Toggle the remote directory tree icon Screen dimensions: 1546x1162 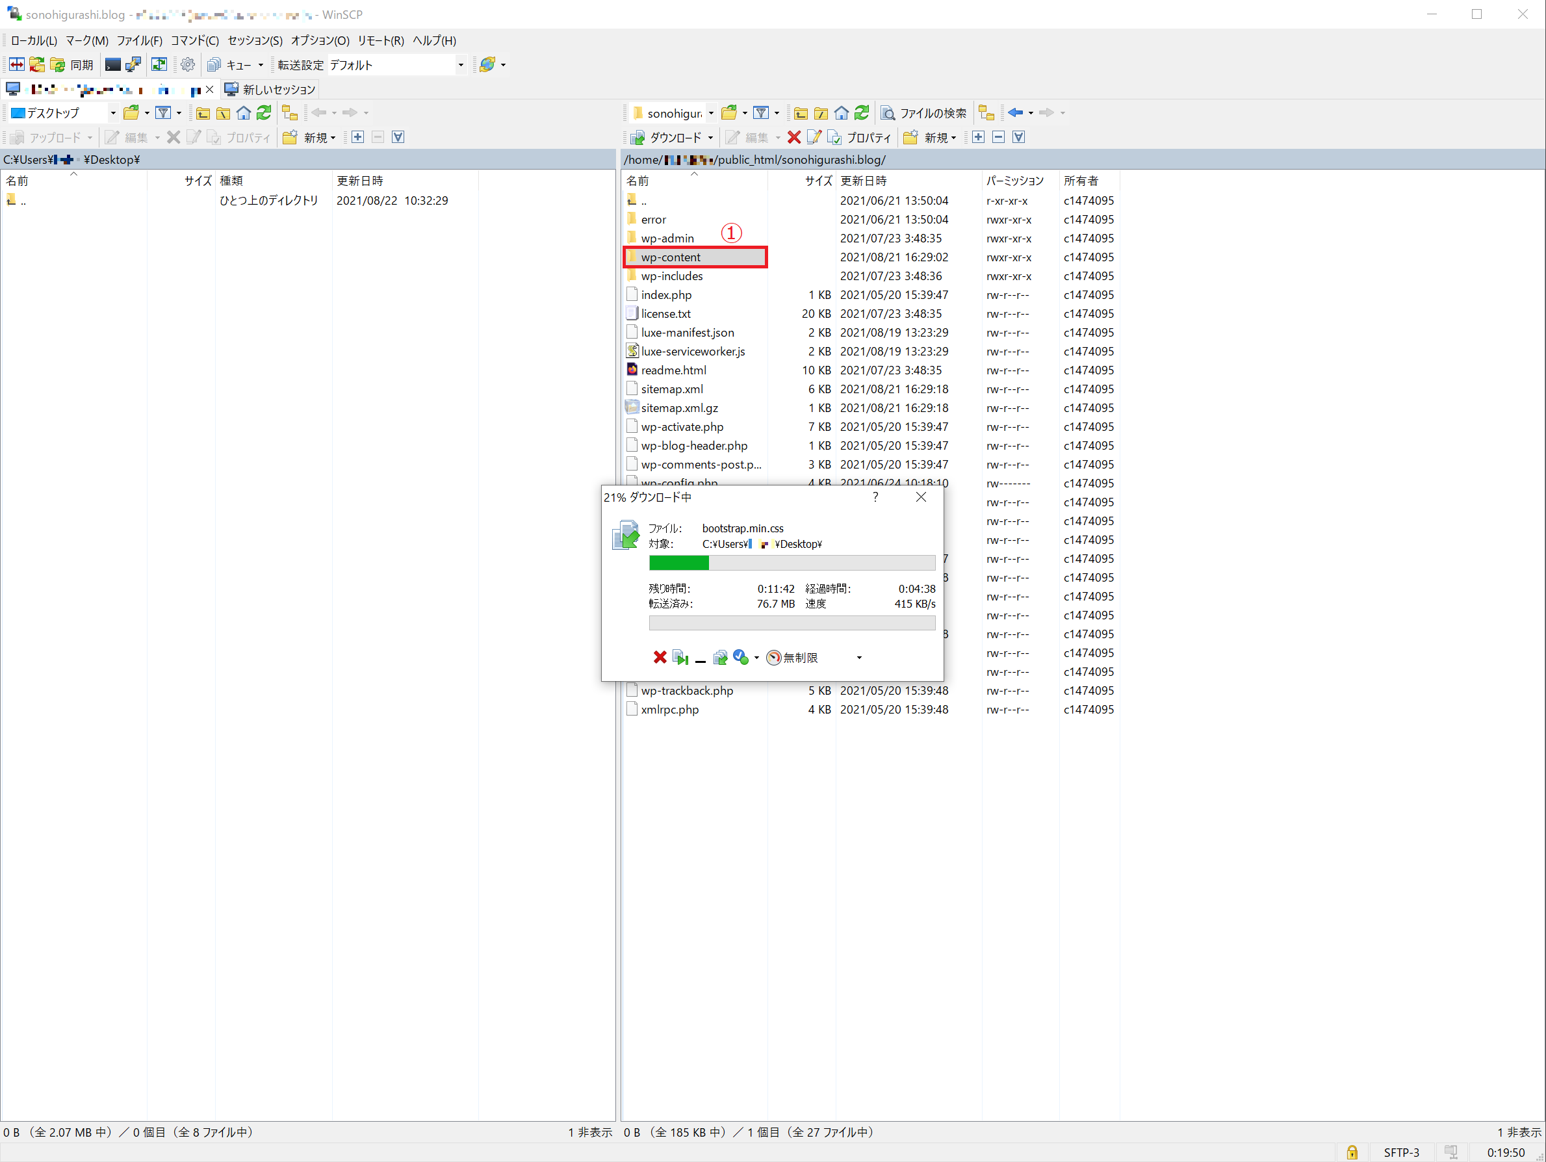coord(986,112)
